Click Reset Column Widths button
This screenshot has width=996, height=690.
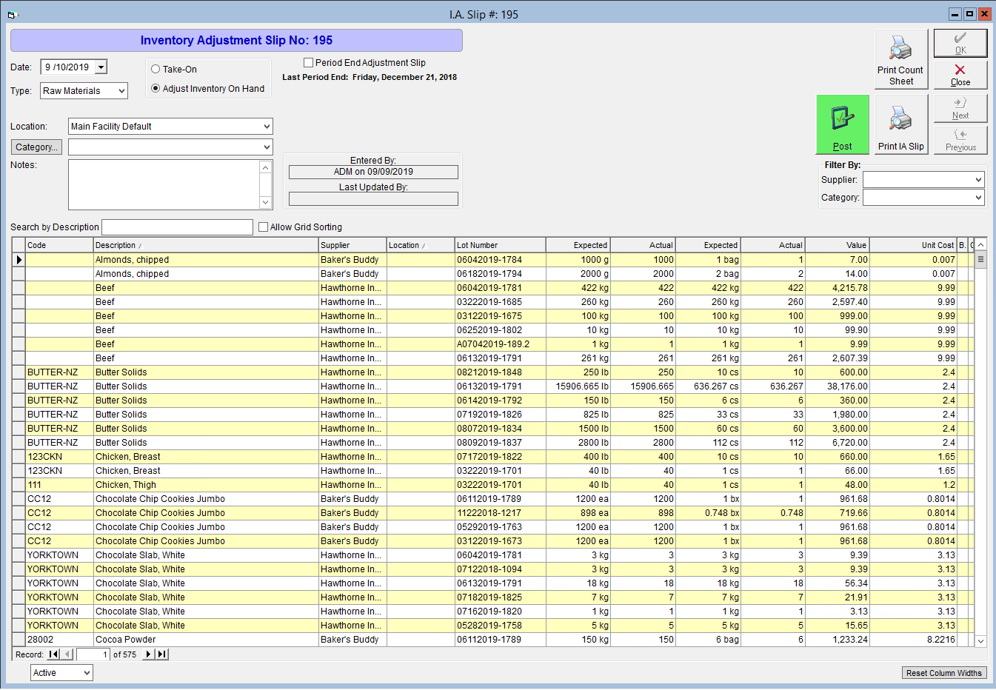point(943,673)
